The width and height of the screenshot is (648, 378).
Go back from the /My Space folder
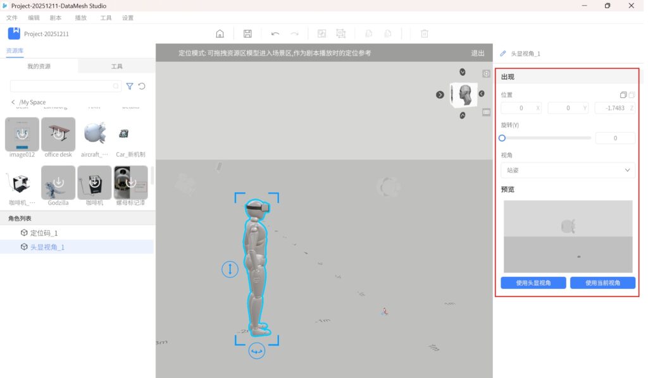pyautogui.click(x=13, y=102)
